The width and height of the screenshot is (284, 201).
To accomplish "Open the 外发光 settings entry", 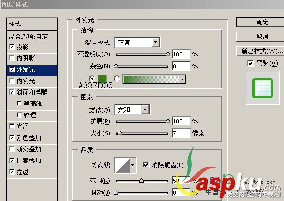I will (25, 70).
